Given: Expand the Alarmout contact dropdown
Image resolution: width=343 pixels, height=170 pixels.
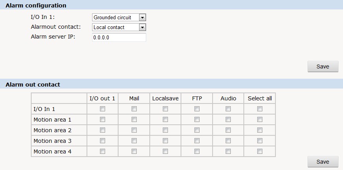Looking at the screenshot, I should click(x=119, y=27).
